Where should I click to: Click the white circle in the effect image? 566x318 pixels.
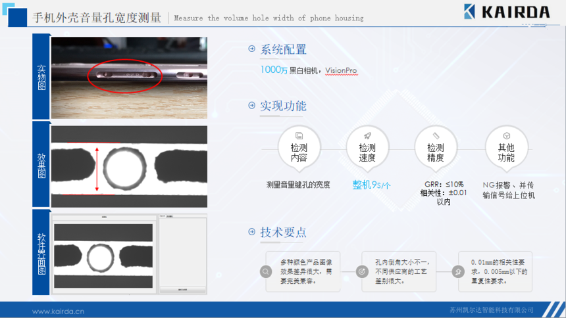tap(125, 168)
